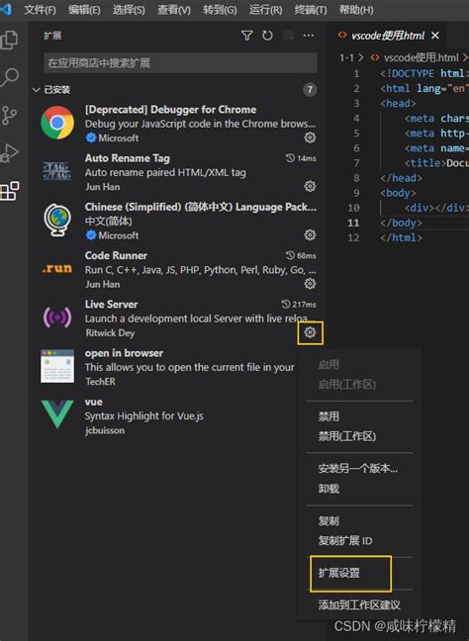Choose 禁用(工作区) in the context menu
Viewport: 469px width, 641px height.
pyautogui.click(x=347, y=436)
